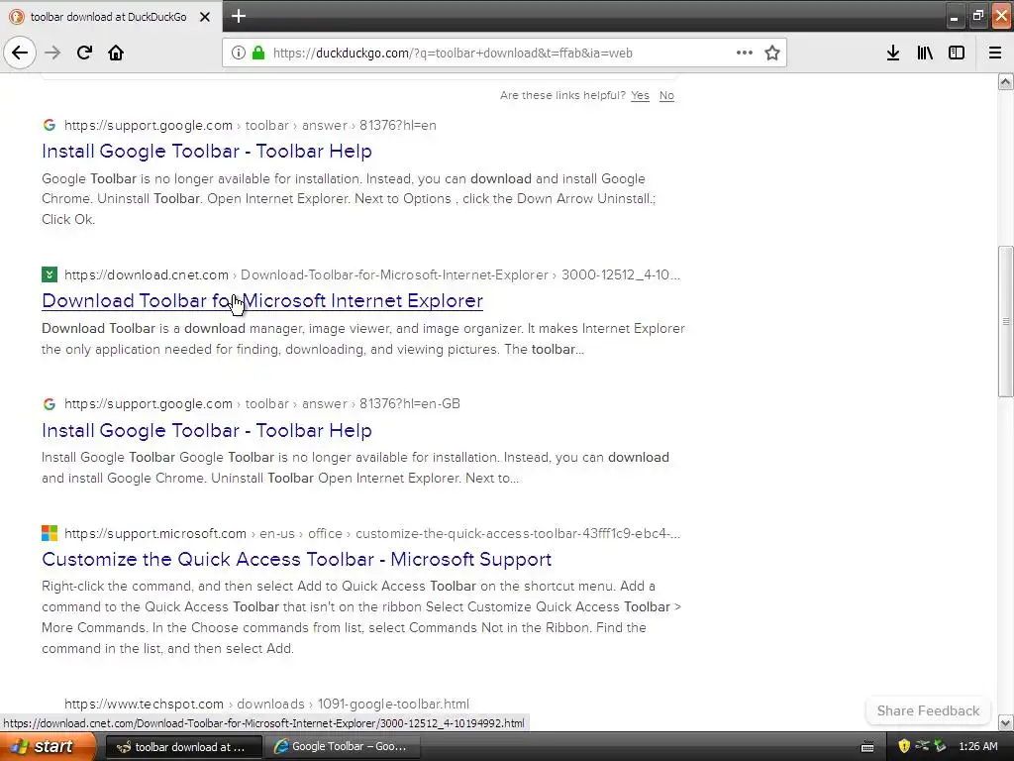Open the on-screen keyboard tray icon
This screenshot has height=761, width=1014.
click(867, 747)
